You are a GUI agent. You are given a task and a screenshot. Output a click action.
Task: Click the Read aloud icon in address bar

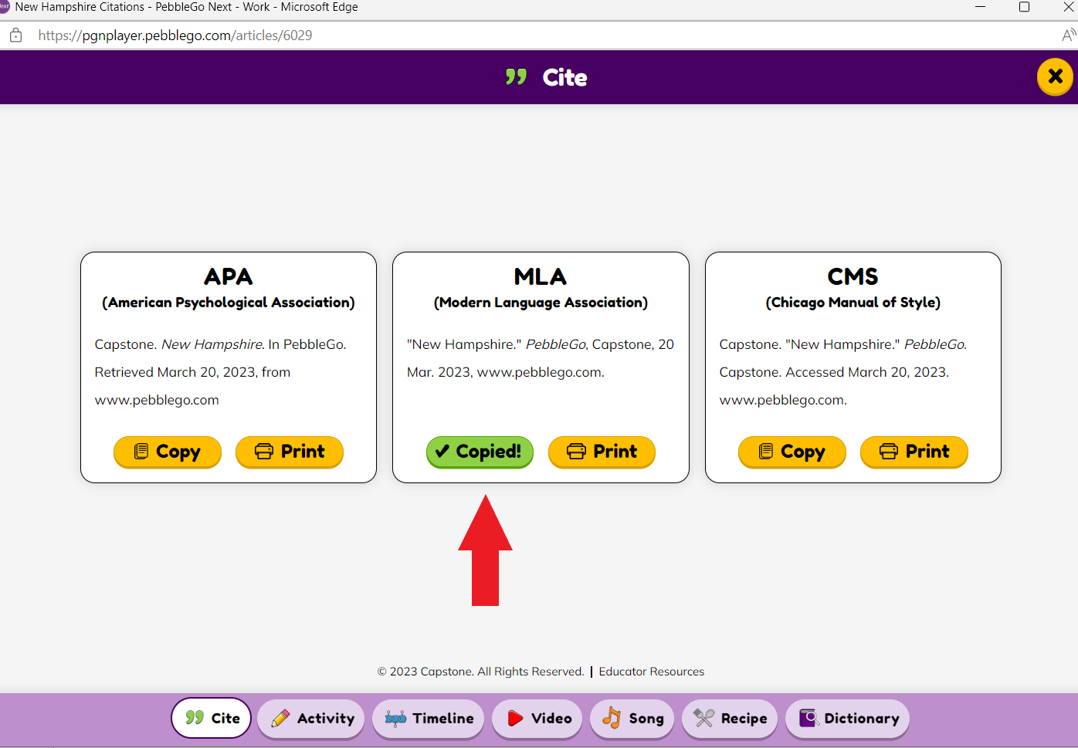tap(1069, 36)
